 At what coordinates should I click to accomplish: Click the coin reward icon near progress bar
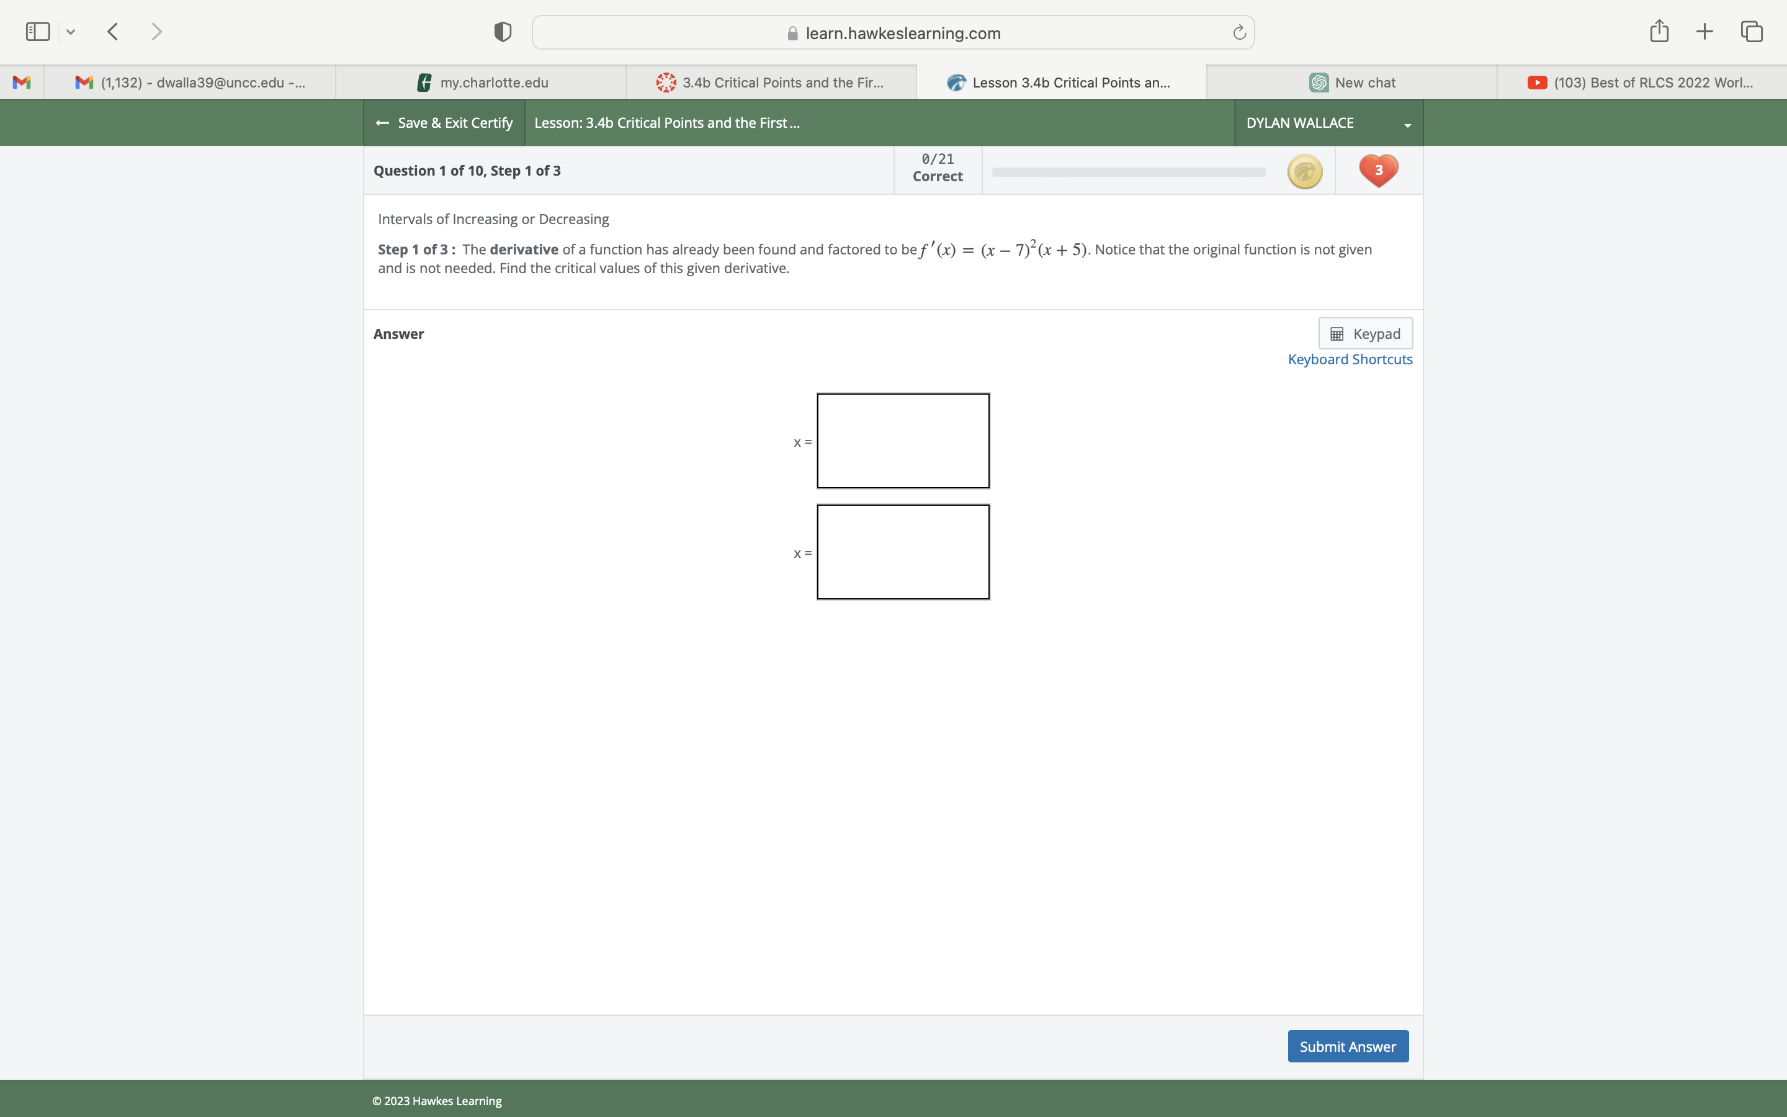click(x=1304, y=171)
